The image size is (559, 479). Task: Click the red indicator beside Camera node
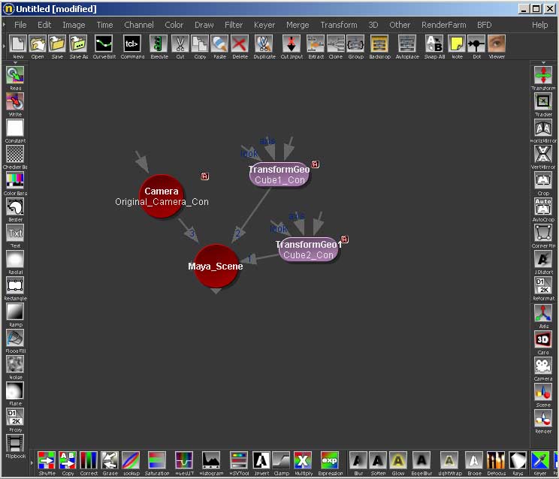204,176
